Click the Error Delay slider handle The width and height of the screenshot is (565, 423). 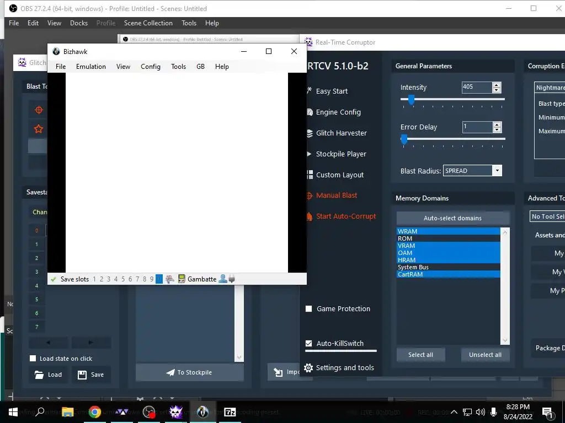point(404,139)
